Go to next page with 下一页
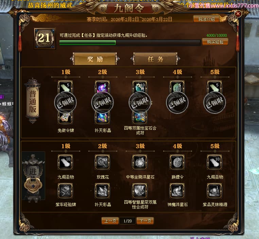 pyautogui.click(x=145, y=221)
